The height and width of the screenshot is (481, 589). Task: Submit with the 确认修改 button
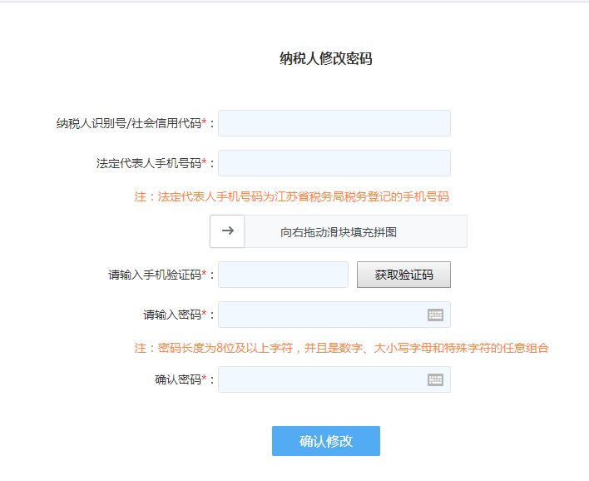pyautogui.click(x=325, y=441)
